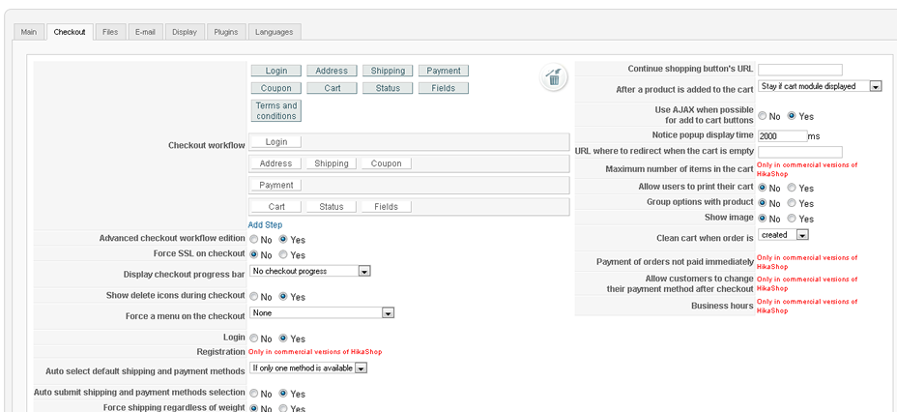Click the trash bin icon in checkout workflow
This screenshot has height=412, width=897.
553,76
